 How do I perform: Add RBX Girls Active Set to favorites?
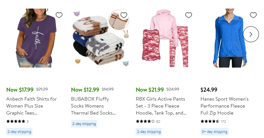click(189, 15)
